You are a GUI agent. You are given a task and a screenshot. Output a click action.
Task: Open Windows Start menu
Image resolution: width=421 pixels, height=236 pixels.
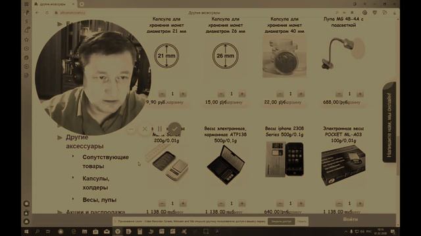pos(26,231)
